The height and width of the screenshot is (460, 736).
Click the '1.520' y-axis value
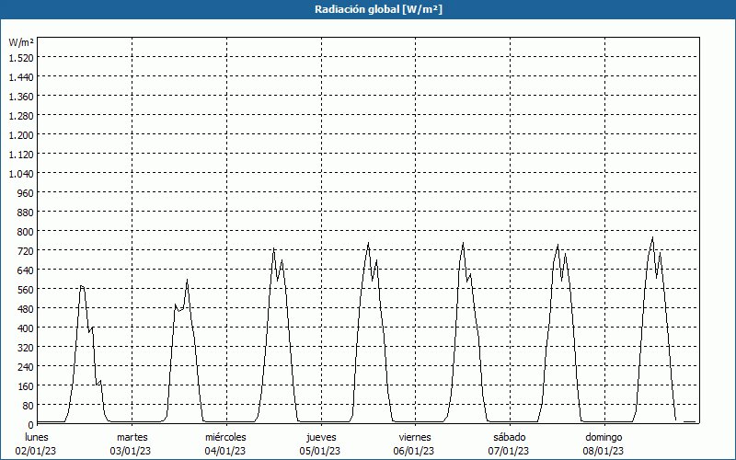[x=21, y=57]
